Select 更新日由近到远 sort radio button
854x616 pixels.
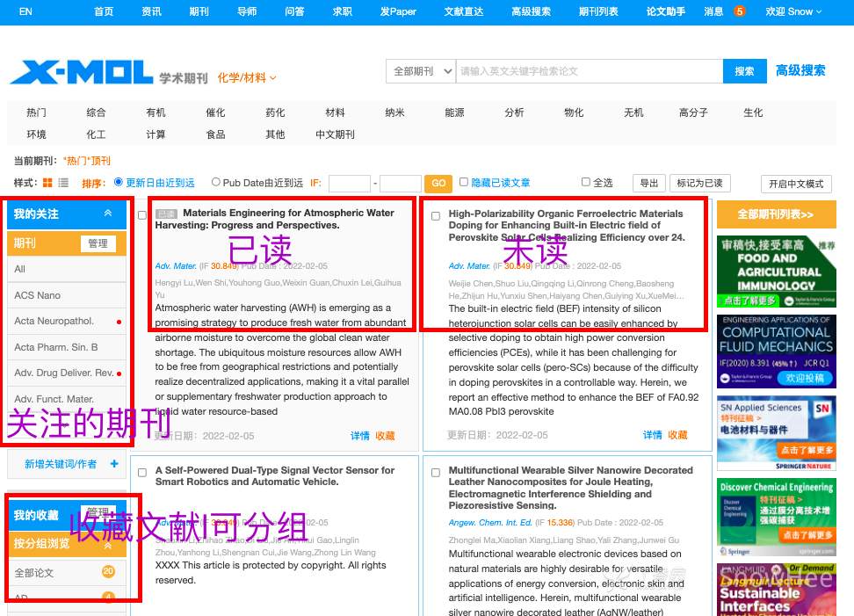(119, 183)
